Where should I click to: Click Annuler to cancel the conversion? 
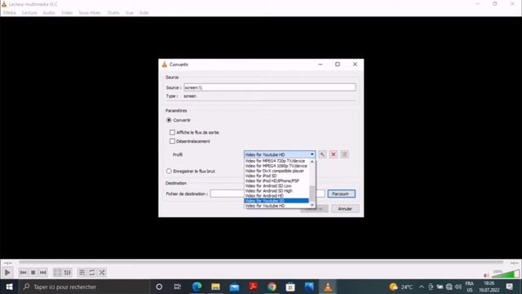point(345,209)
